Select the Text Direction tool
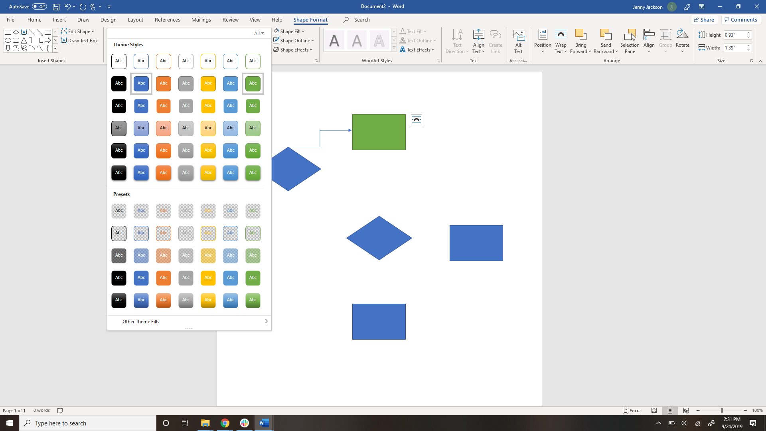Viewport: 766px width, 431px height. coord(457,41)
